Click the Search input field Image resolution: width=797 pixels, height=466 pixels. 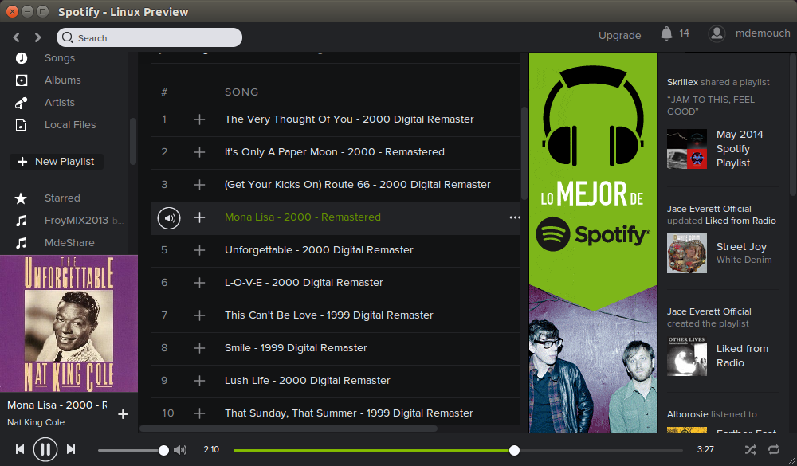tap(150, 37)
